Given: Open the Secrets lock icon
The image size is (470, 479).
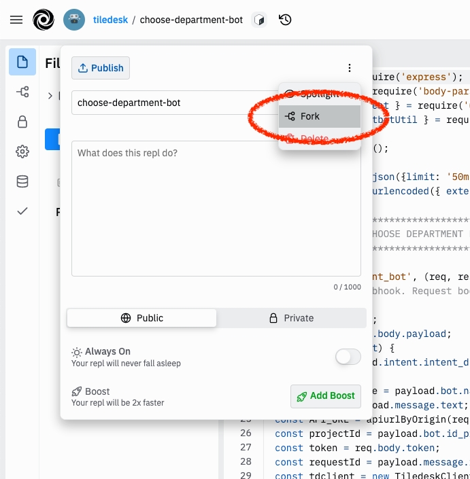Looking at the screenshot, I should (22, 122).
